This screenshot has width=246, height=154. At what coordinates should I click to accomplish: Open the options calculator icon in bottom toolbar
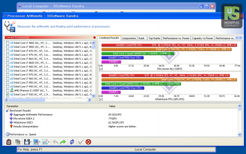click(x=9, y=142)
